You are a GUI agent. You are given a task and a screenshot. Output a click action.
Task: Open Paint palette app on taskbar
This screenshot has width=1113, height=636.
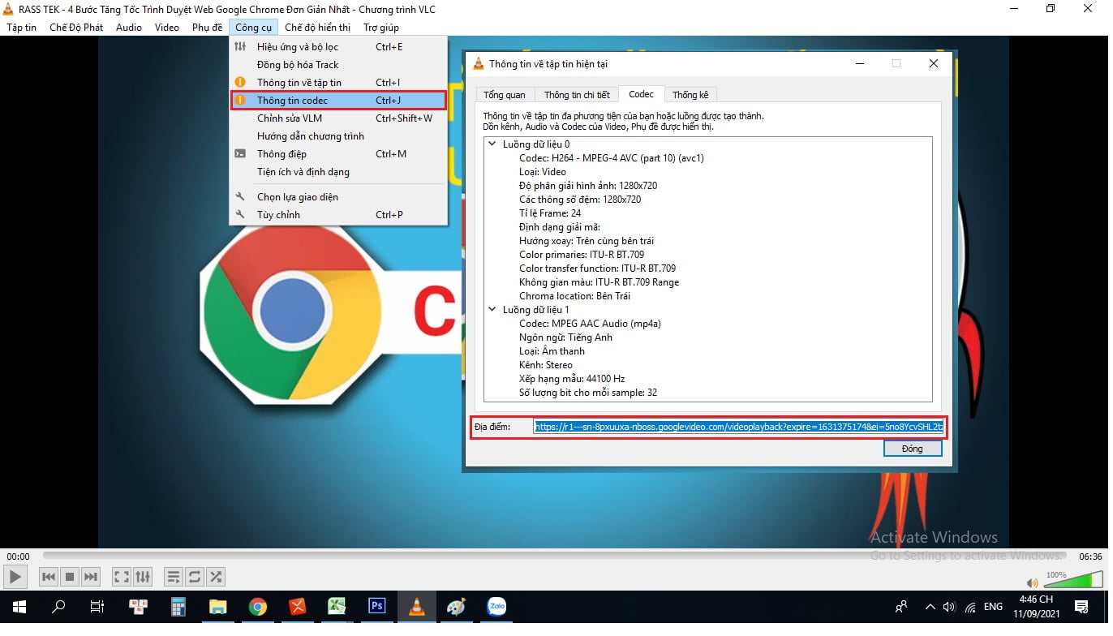click(x=457, y=606)
